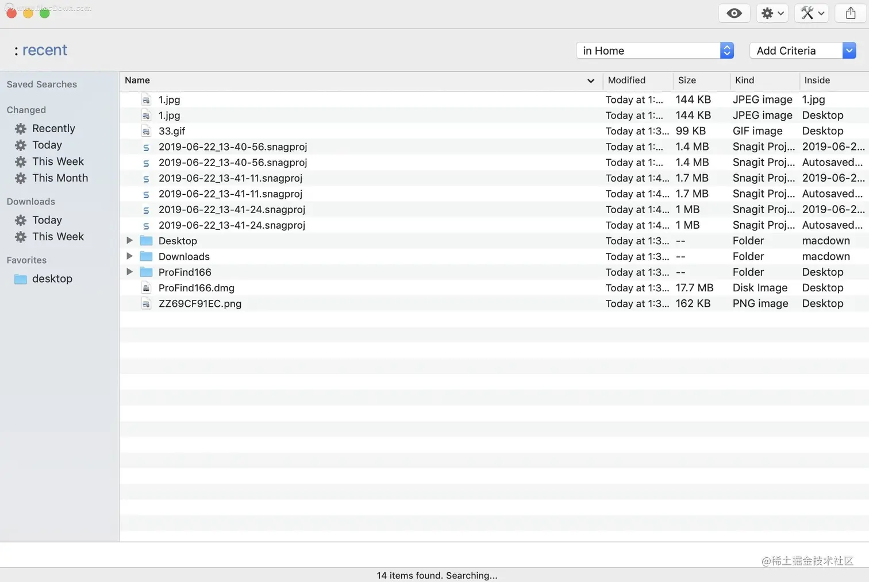Click the 17.7 MB size cell
Image resolution: width=869 pixels, height=582 pixels.
click(694, 288)
